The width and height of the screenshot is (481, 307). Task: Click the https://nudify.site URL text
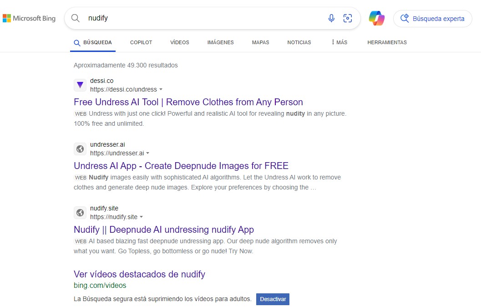[114, 217]
